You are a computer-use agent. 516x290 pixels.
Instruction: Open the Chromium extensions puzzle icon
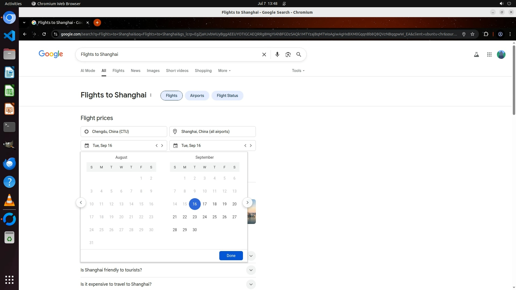[x=486, y=34]
